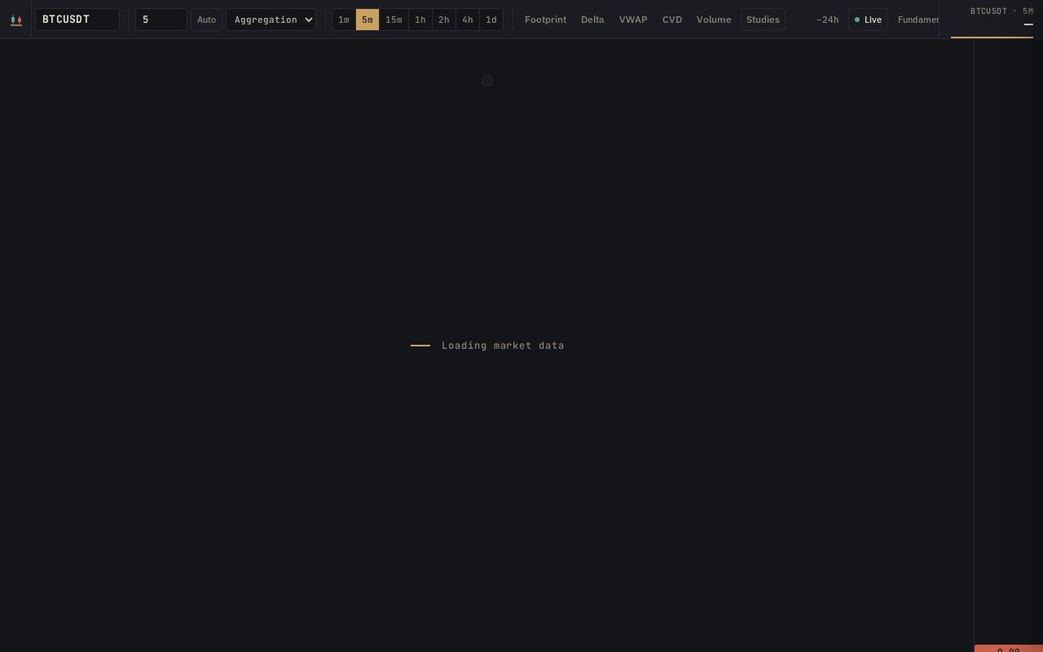
Task: Click the red 0.00 price axis label
Action: [1009, 649]
